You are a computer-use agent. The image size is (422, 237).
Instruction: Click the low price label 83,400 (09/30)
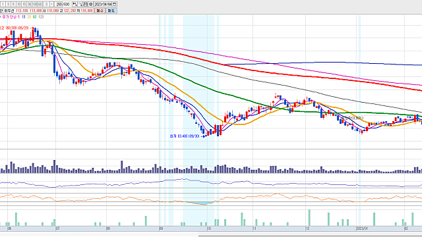pyautogui.click(x=185, y=136)
